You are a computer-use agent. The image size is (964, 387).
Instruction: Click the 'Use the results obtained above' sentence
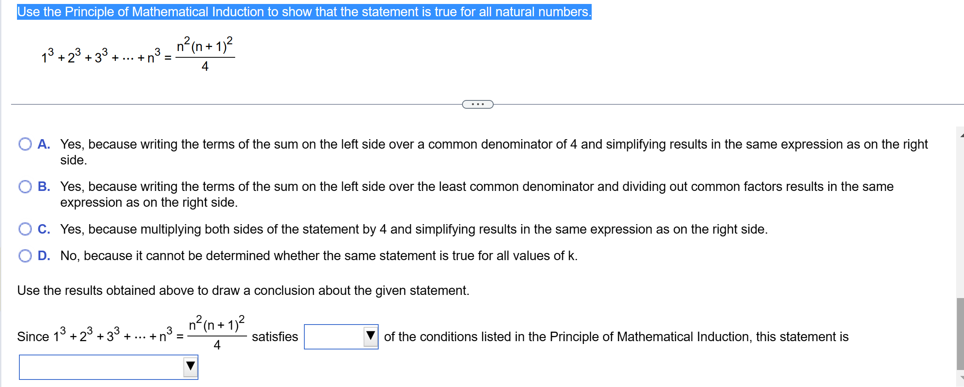(243, 290)
